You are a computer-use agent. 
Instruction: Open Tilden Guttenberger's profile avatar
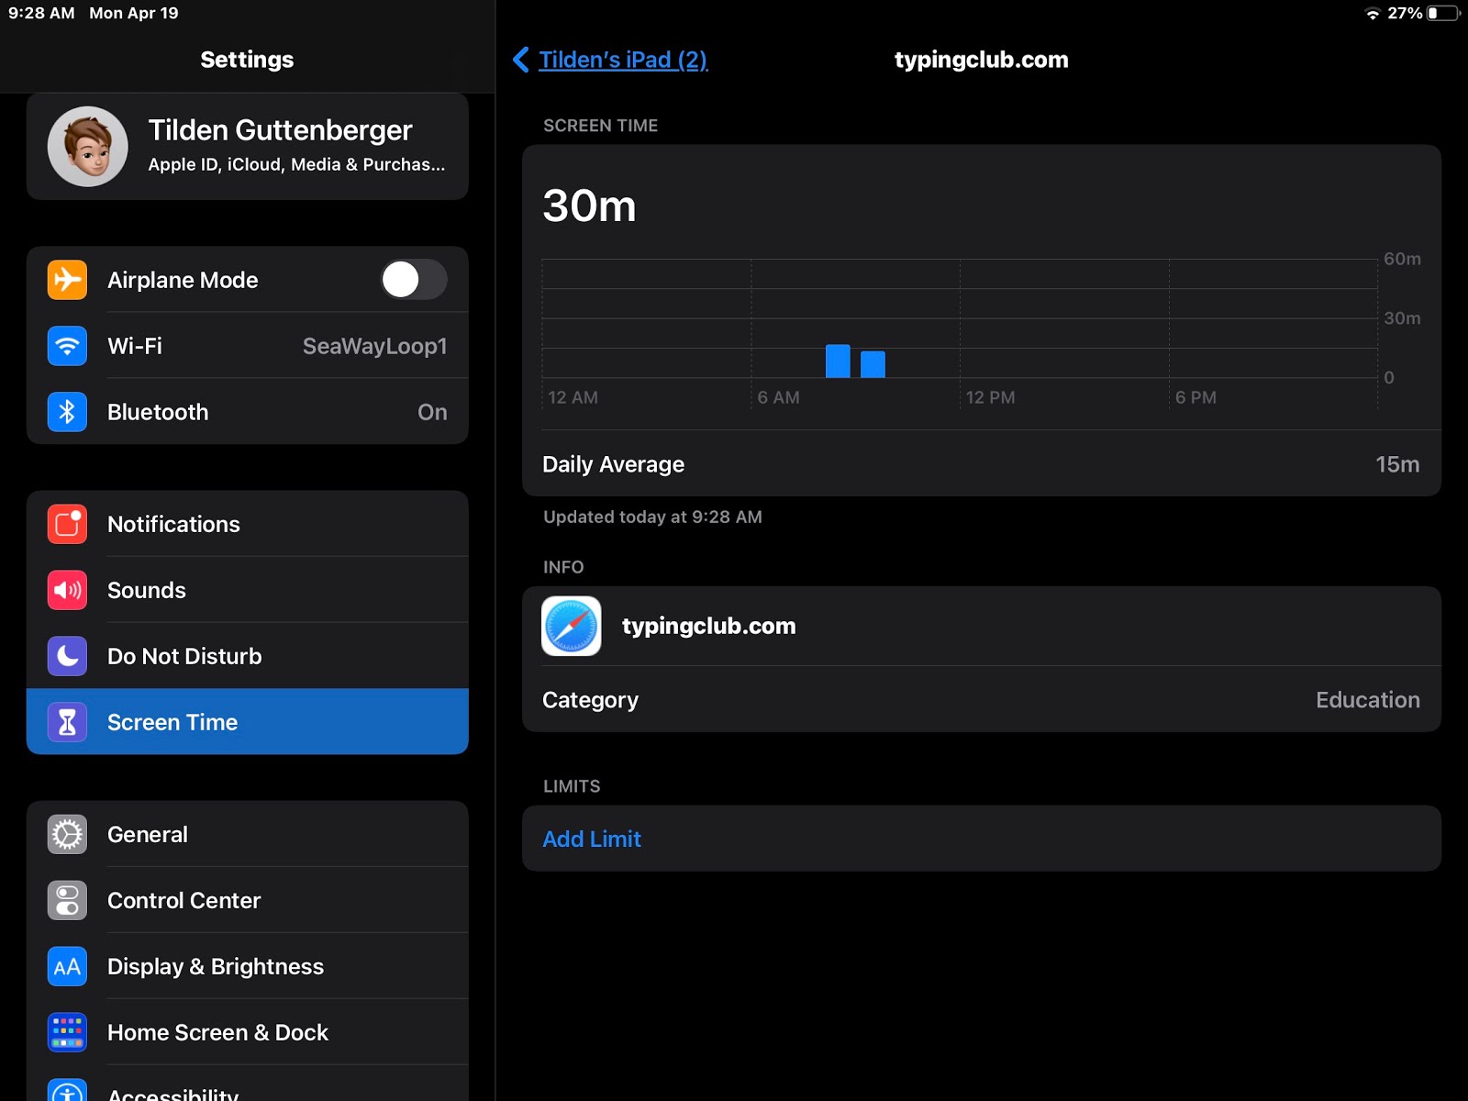pos(88,147)
